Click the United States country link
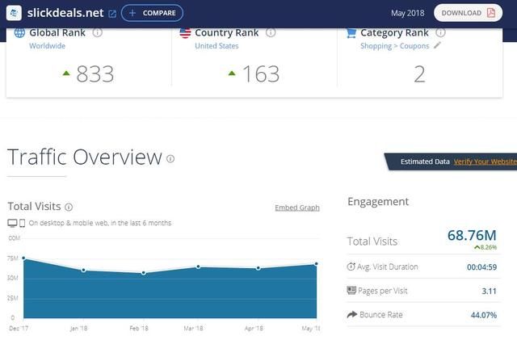The height and width of the screenshot is (340, 517). [216, 46]
